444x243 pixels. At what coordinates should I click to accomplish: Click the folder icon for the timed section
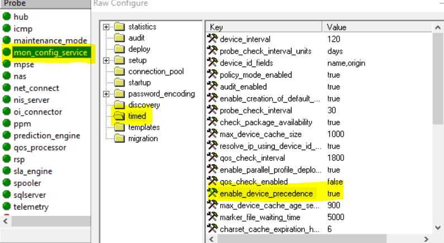click(x=119, y=116)
